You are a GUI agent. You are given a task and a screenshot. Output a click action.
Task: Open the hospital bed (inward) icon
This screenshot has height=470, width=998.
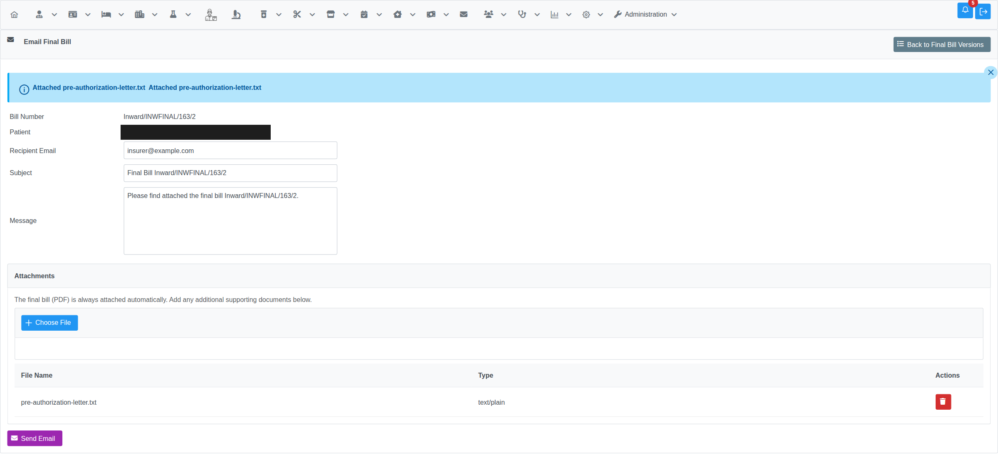pyautogui.click(x=106, y=15)
